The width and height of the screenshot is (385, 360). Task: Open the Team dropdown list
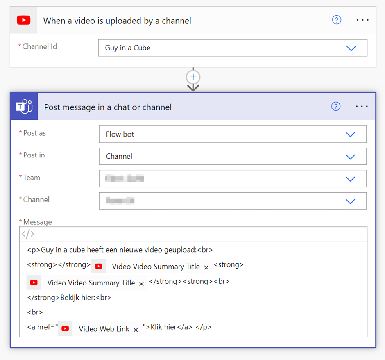click(x=350, y=179)
